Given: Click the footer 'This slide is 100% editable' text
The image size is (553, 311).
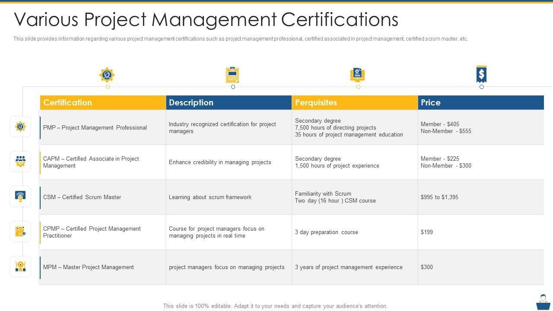Looking at the screenshot, I should point(275,306).
